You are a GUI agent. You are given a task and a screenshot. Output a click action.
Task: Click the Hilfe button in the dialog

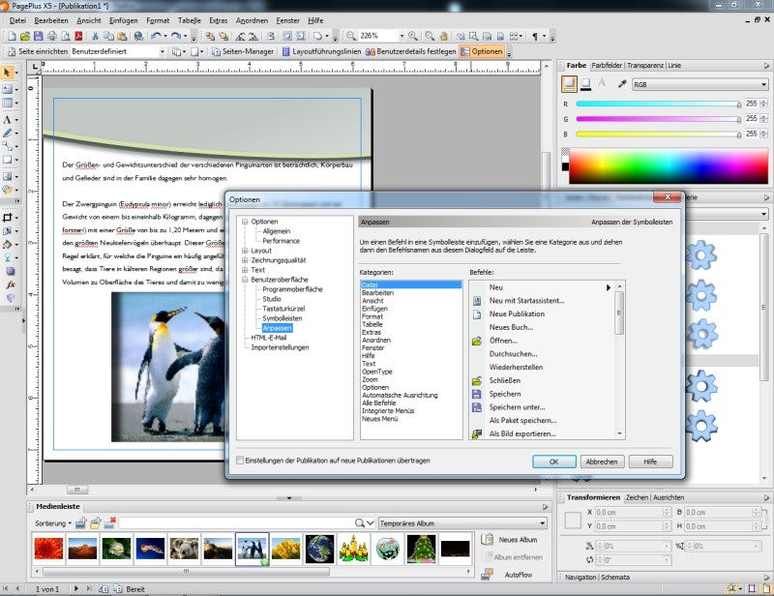pyautogui.click(x=650, y=462)
